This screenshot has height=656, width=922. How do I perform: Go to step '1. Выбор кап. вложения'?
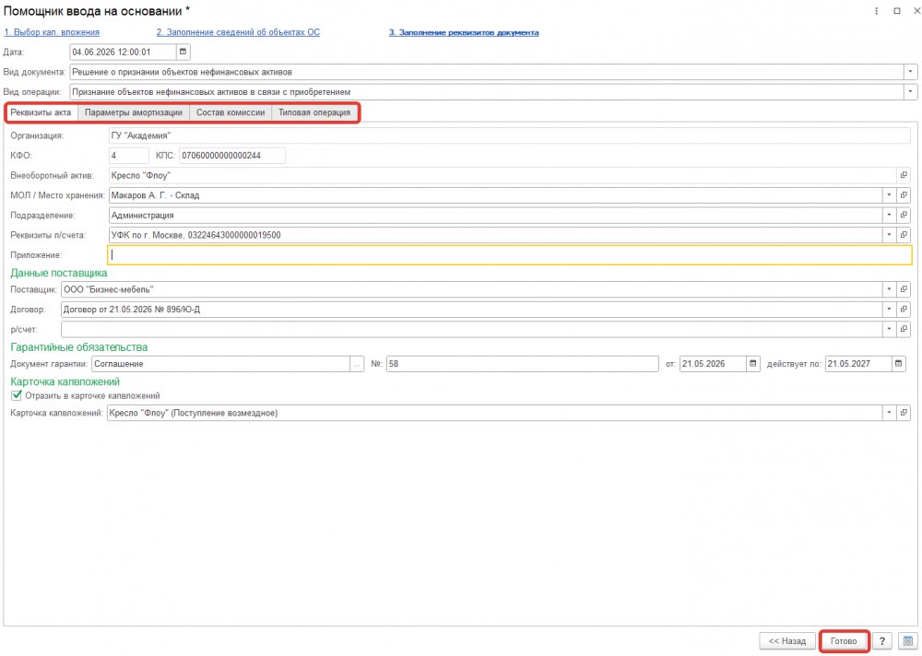[x=52, y=32]
